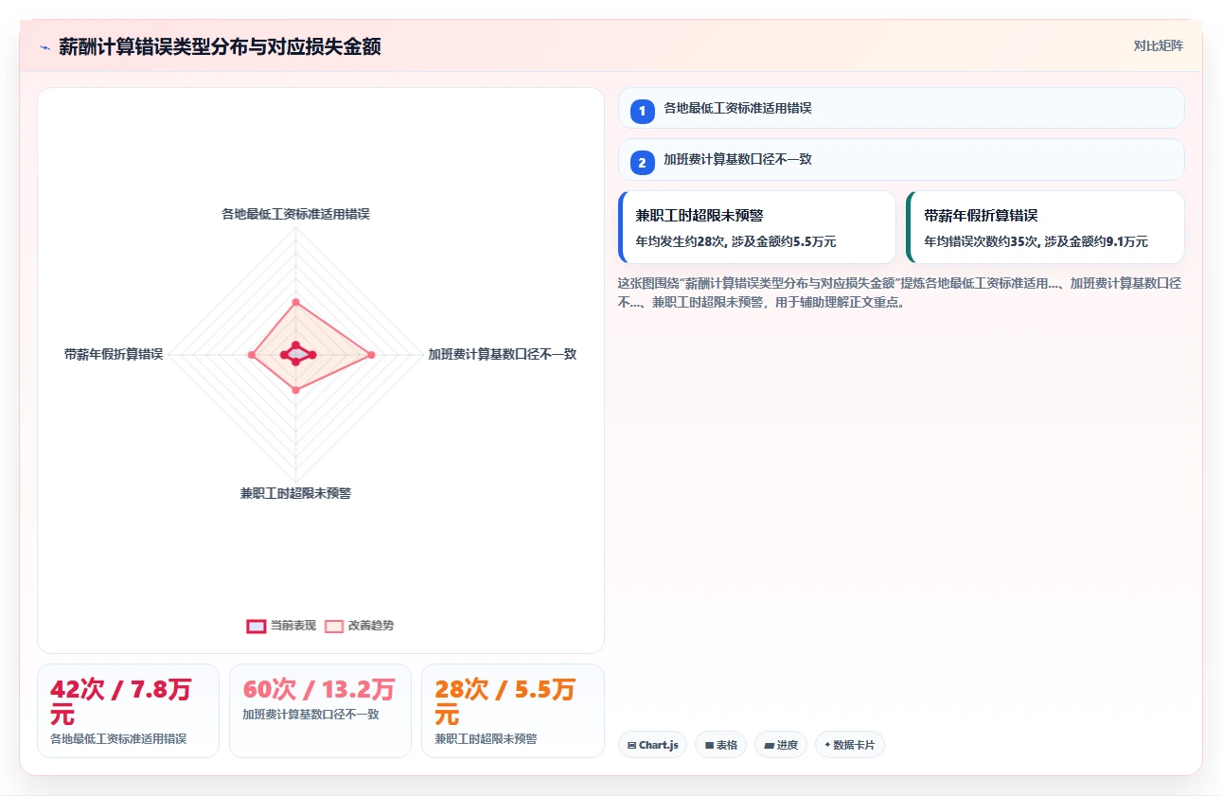Image resolution: width=1222 pixels, height=796 pixels.
Task: Click number badge 1 in the list
Action: [x=642, y=111]
